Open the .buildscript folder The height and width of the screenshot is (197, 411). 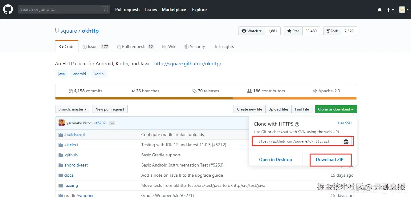(75, 135)
